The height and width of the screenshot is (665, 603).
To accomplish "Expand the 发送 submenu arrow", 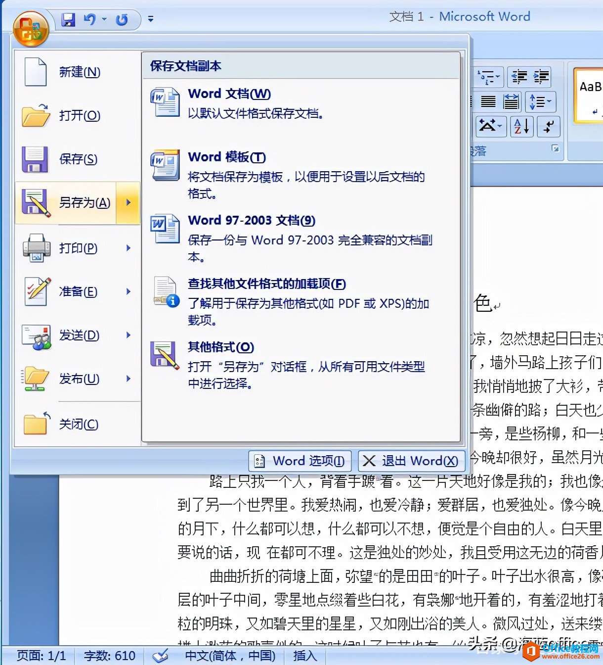I will coord(129,335).
